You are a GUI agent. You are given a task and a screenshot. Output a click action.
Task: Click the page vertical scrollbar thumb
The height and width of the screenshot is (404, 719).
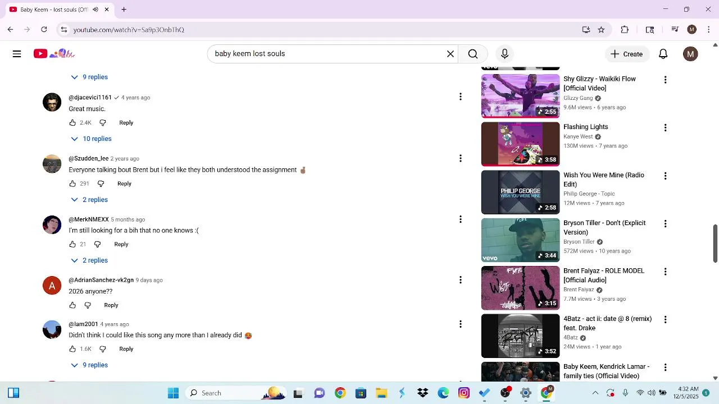coord(715,243)
